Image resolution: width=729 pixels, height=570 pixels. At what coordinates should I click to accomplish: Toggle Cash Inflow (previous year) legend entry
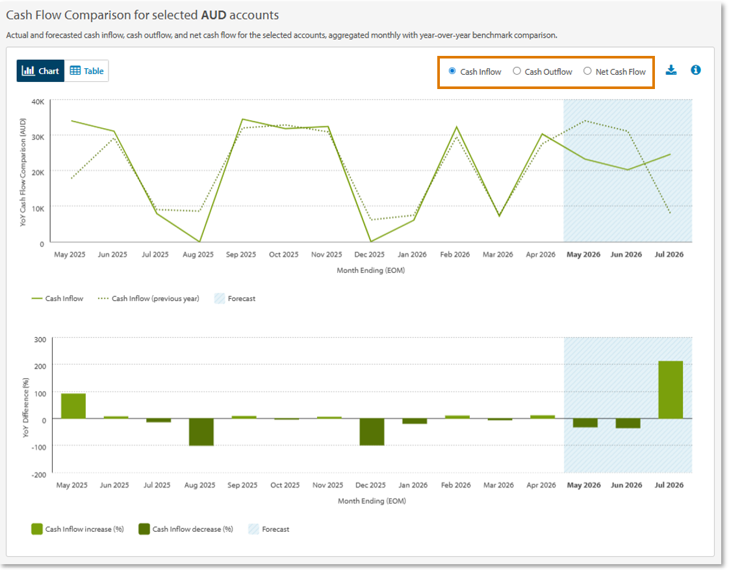click(x=148, y=298)
